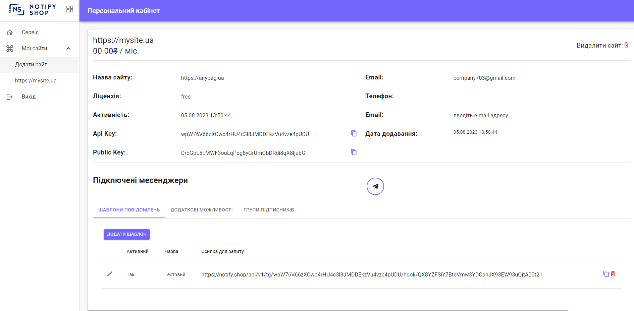Click the Telegram messenger icon

point(375,186)
